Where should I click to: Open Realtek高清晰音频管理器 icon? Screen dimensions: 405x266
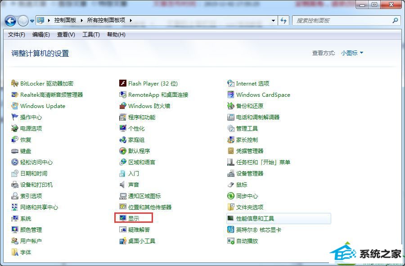[x=15, y=95]
